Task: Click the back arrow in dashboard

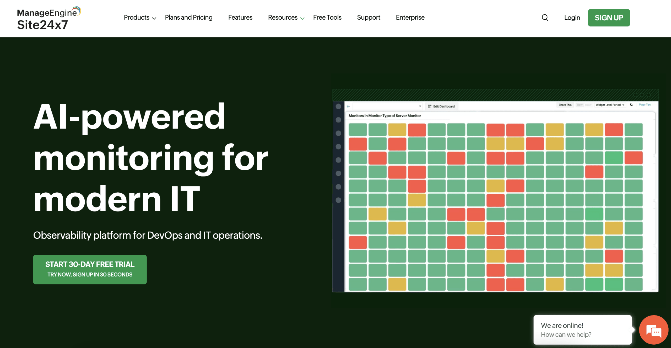Action: (x=348, y=106)
